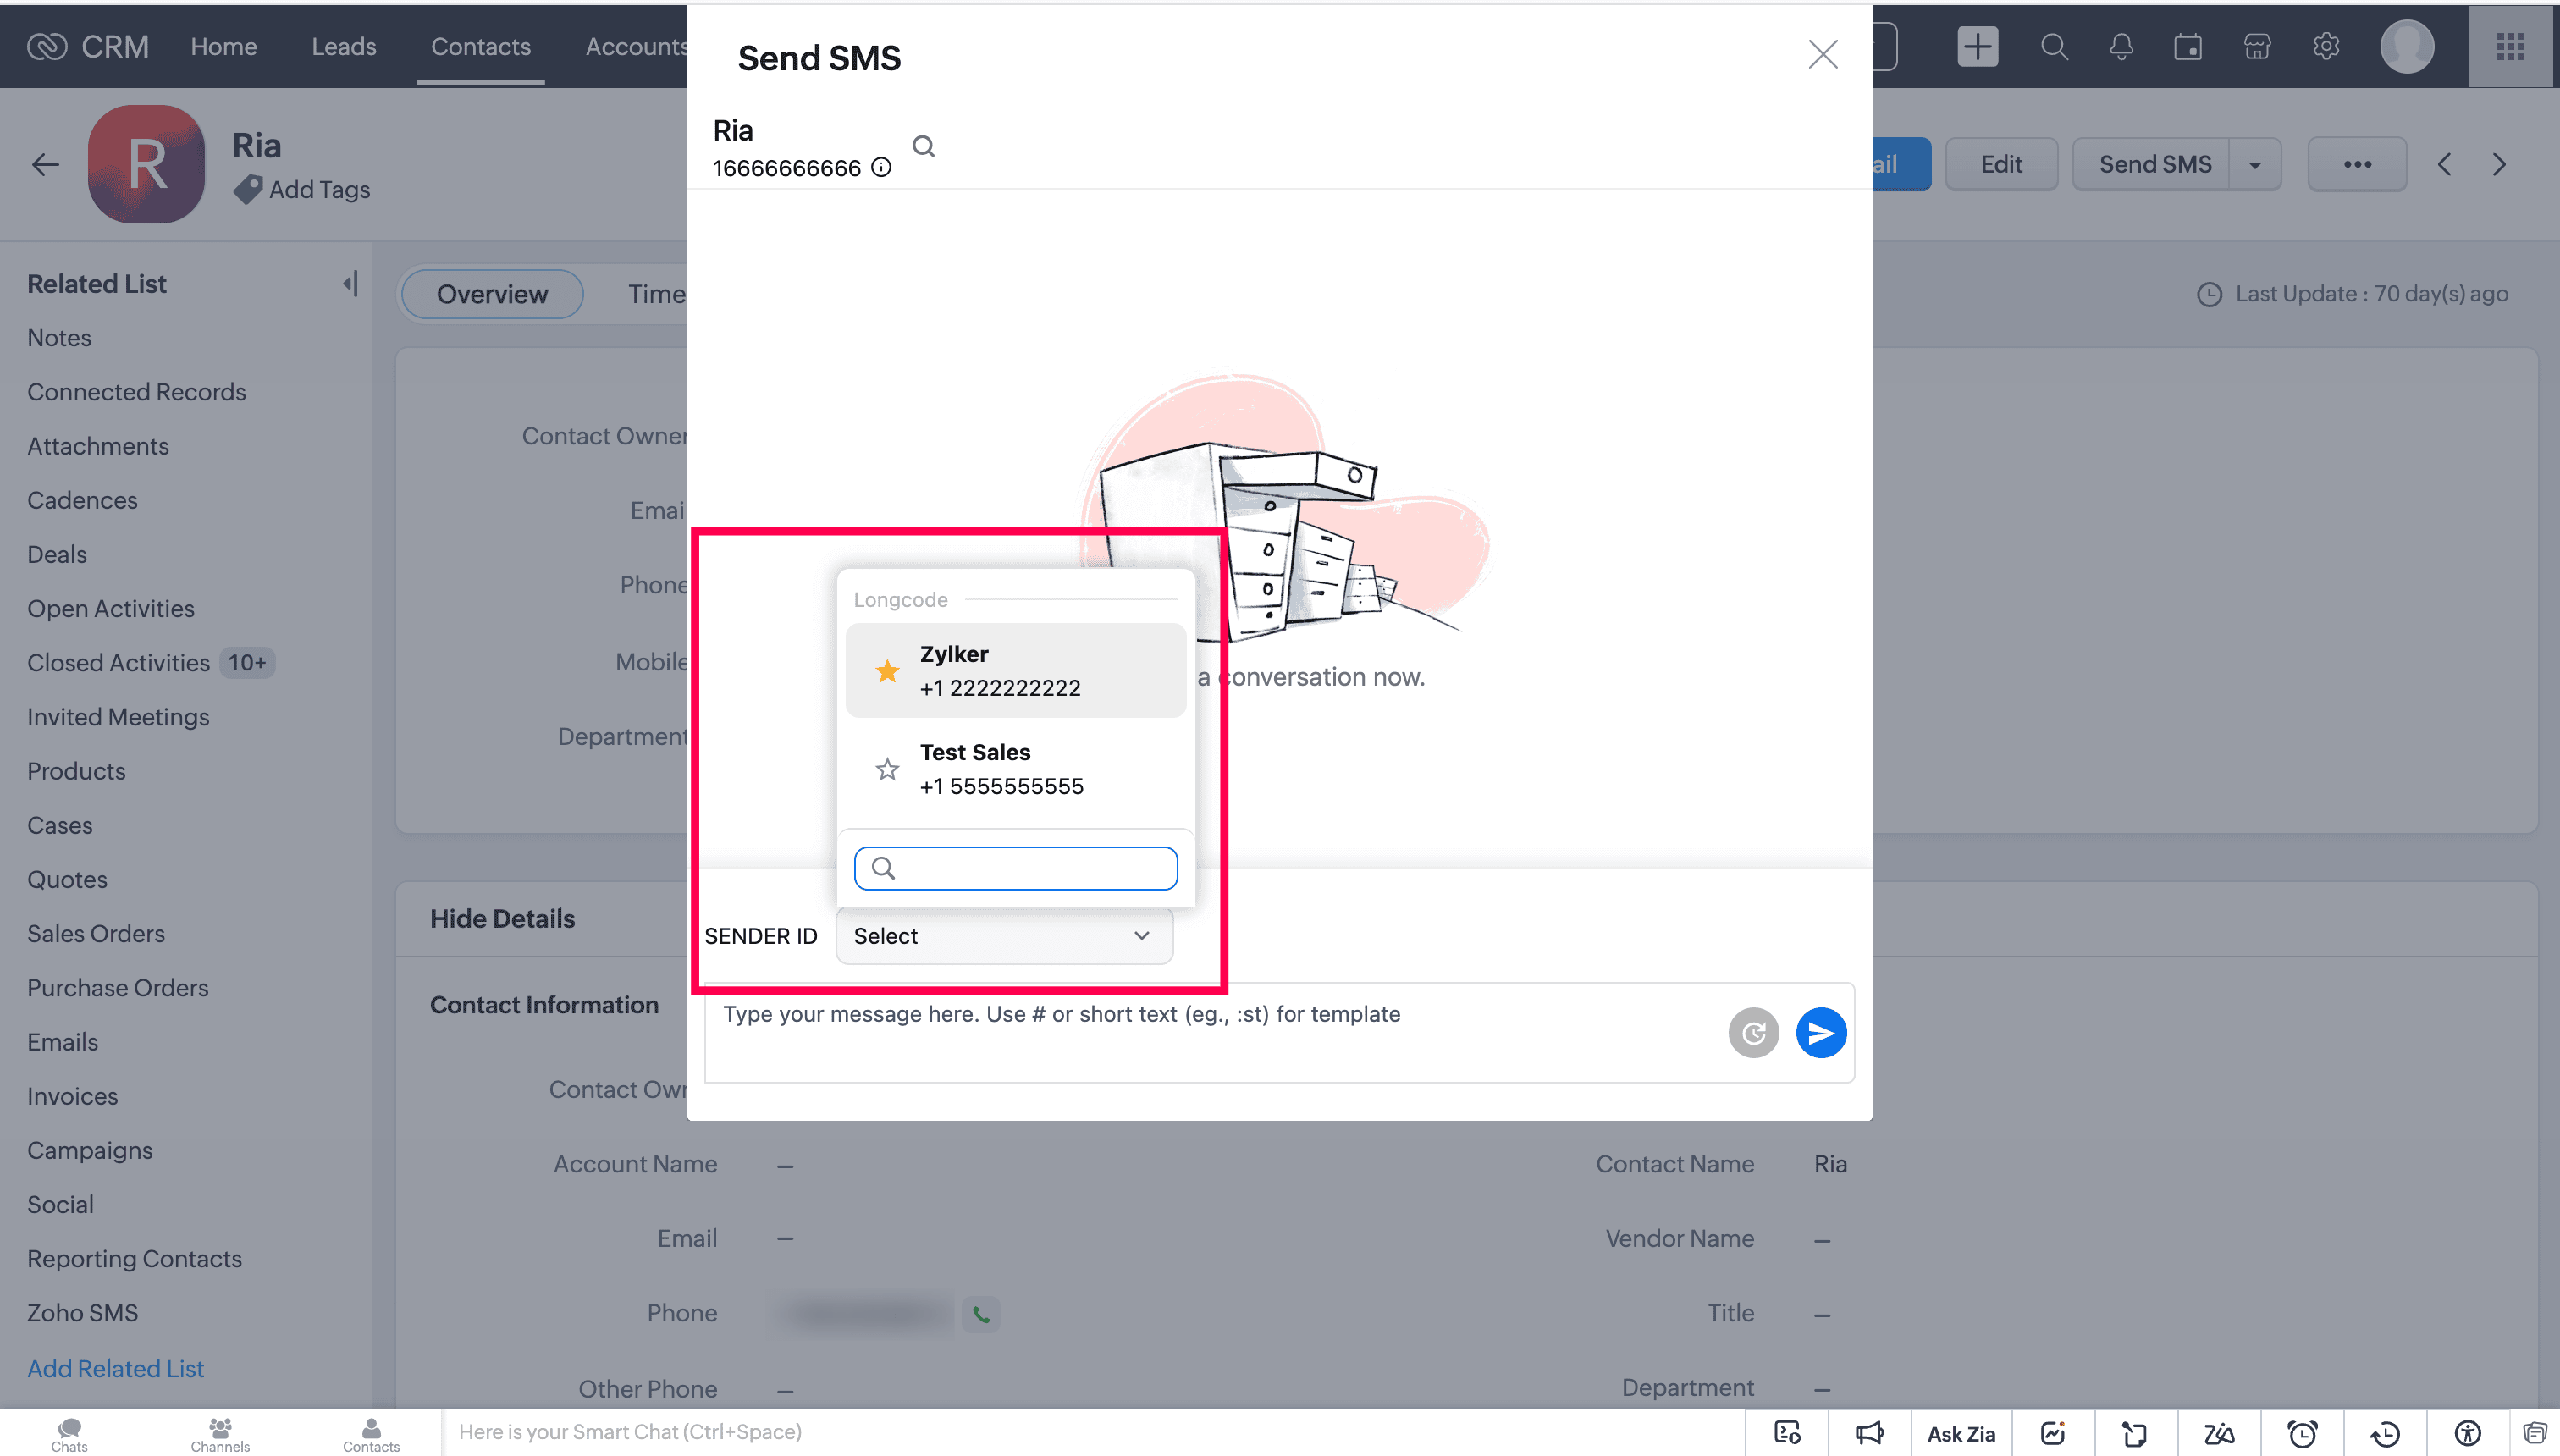Click the green phone call icon
The width and height of the screenshot is (2560, 1456).
click(981, 1314)
